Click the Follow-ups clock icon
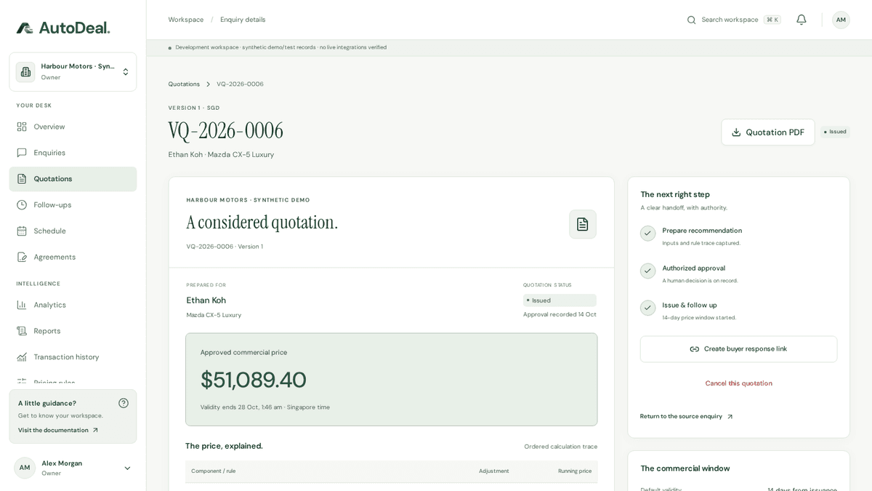This screenshot has width=872, height=491. 22,205
